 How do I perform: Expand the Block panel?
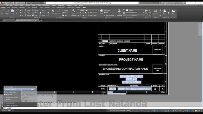[x=108, y=18]
